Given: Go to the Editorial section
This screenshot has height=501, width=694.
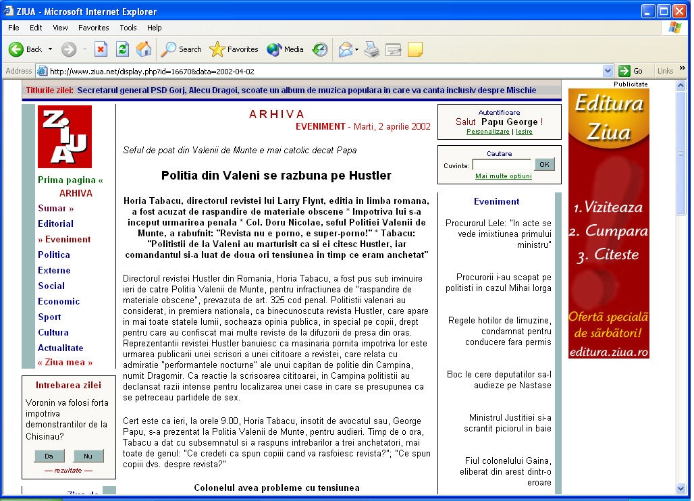Looking at the screenshot, I should click(56, 223).
